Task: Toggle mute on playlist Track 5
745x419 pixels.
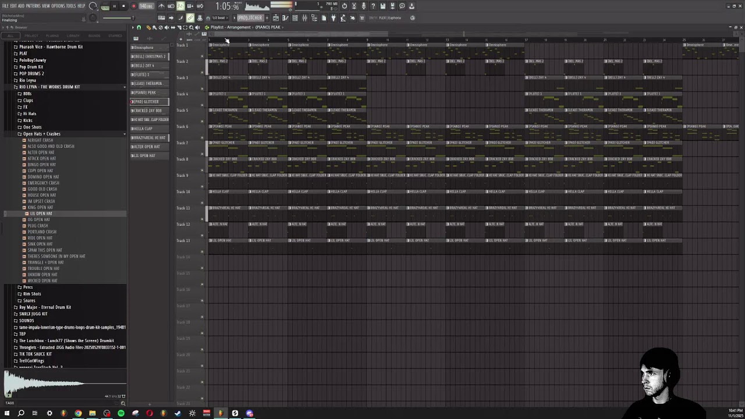Action: pos(202,122)
